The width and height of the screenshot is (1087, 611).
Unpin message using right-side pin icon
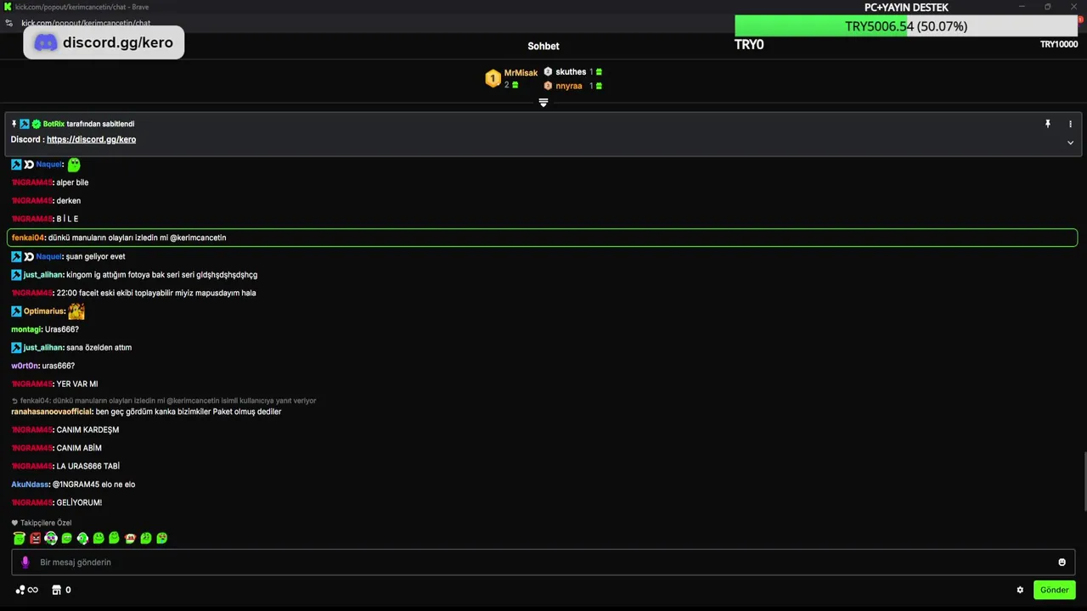(1048, 124)
